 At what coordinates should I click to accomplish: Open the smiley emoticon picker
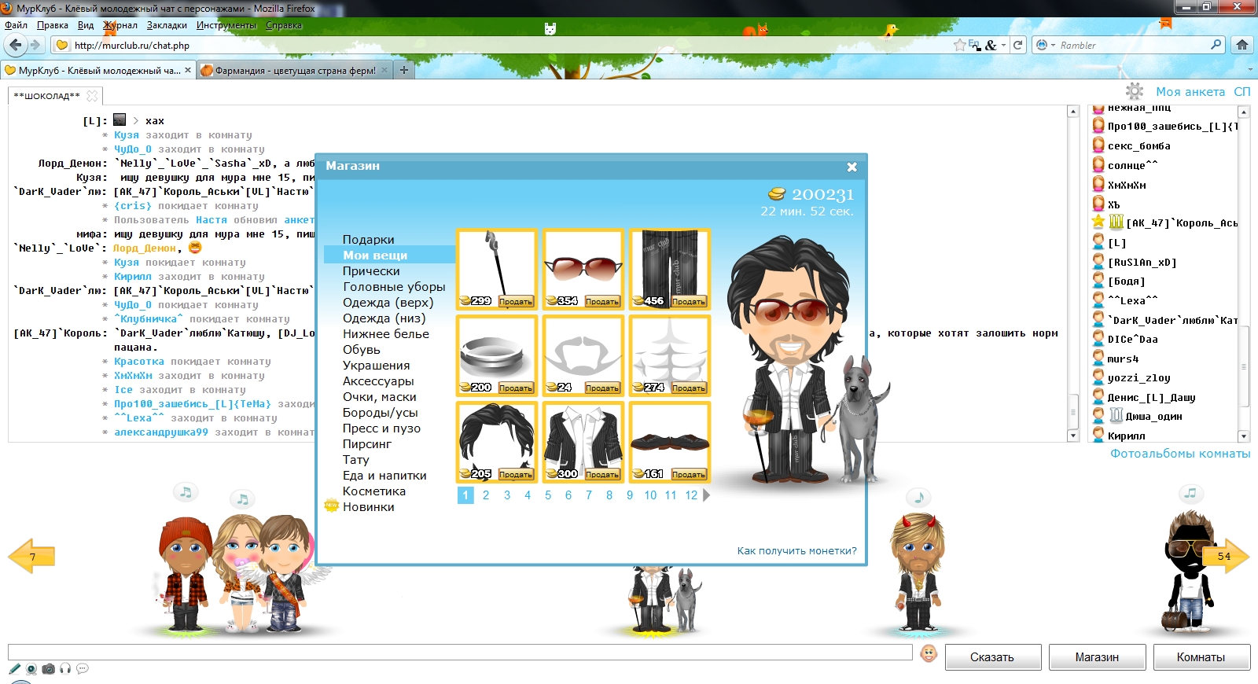[929, 654]
